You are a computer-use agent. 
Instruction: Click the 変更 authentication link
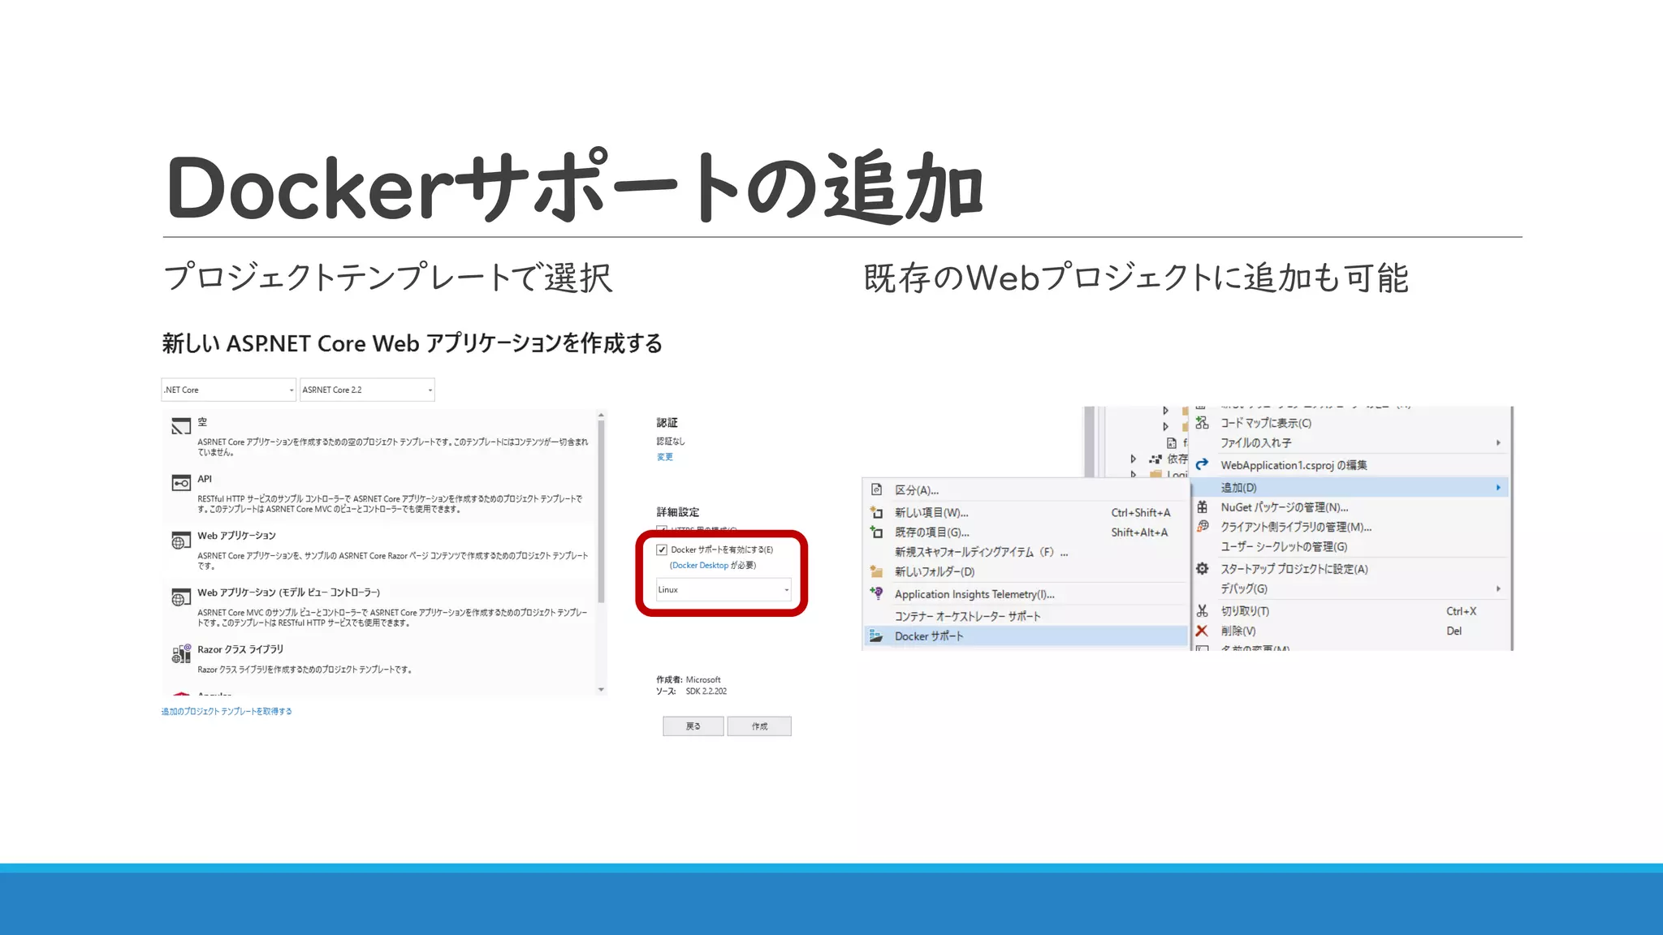click(x=664, y=457)
